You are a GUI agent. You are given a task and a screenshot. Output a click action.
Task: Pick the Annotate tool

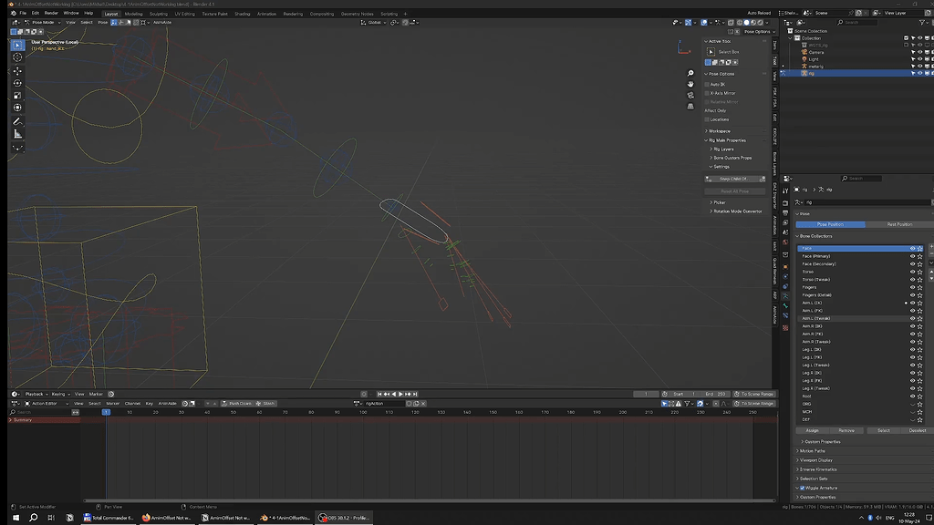17,121
